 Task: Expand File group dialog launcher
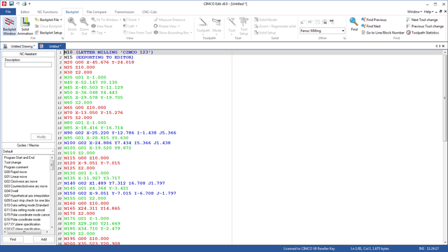(x=62, y=38)
